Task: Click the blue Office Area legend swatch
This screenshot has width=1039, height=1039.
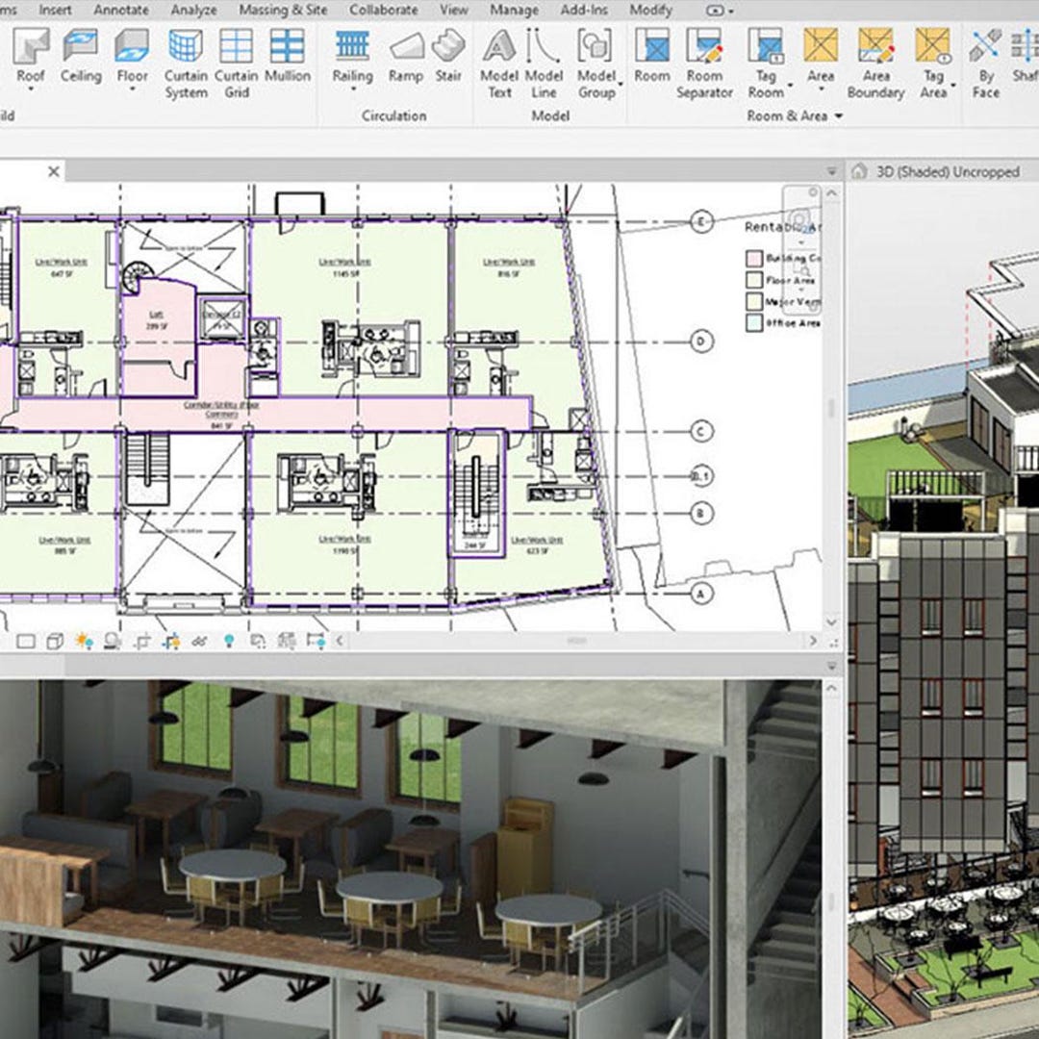Action: pos(754,322)
